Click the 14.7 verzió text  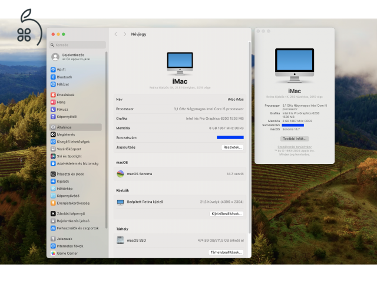click(235, 174)
